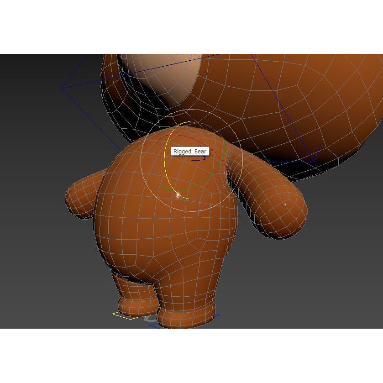Click the yellow foot helper beside the left foot
The height and width of the screenshot is (383, 383).
coord(123,315)
